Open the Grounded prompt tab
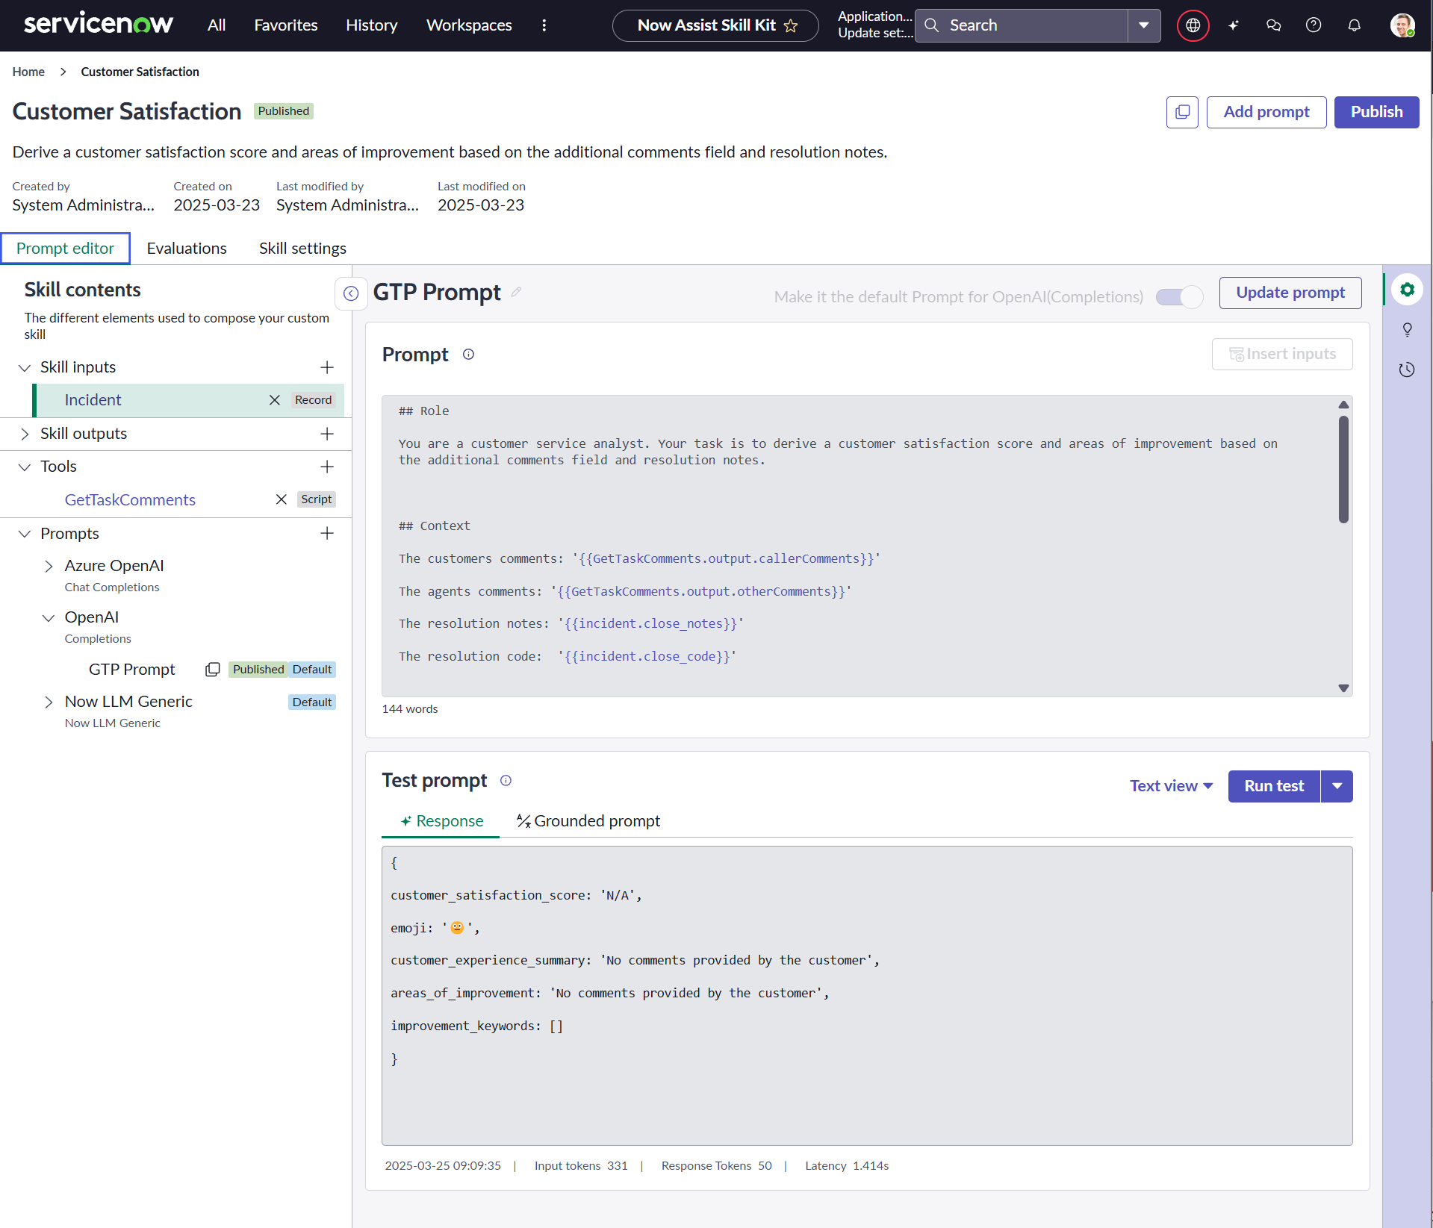 point(588,820)
